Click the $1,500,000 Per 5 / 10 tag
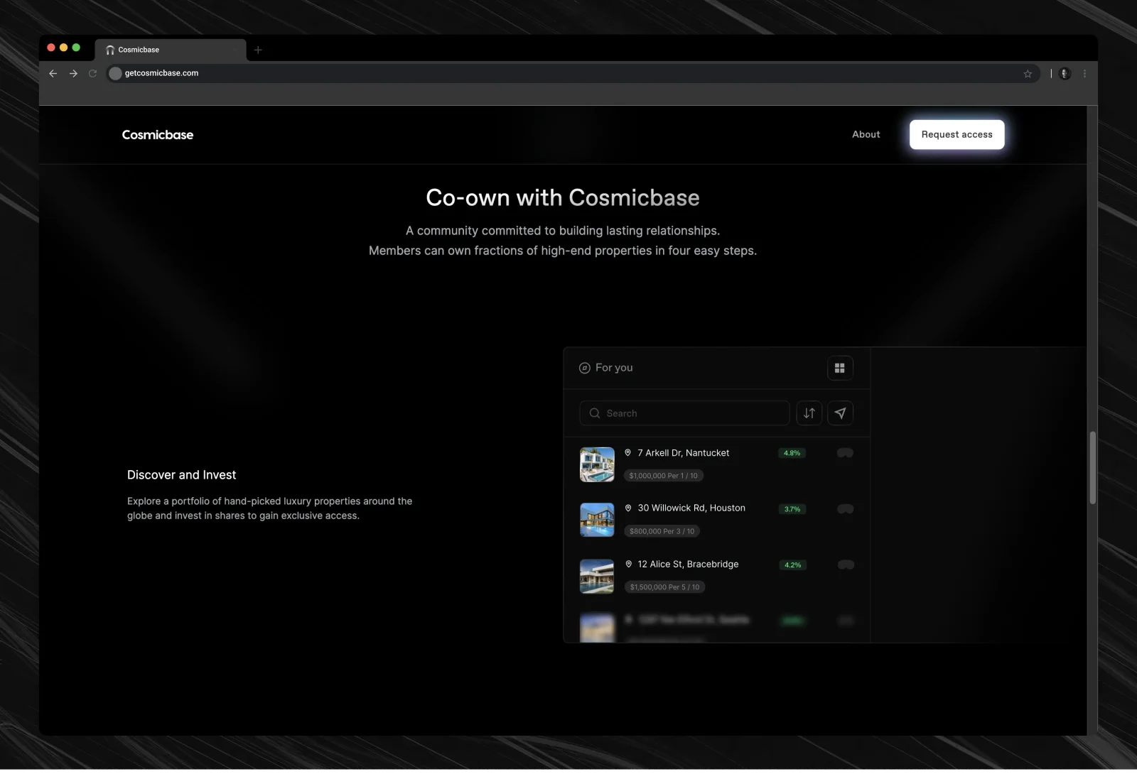Viewport: 1137px width, 774px height. (664, 587)
